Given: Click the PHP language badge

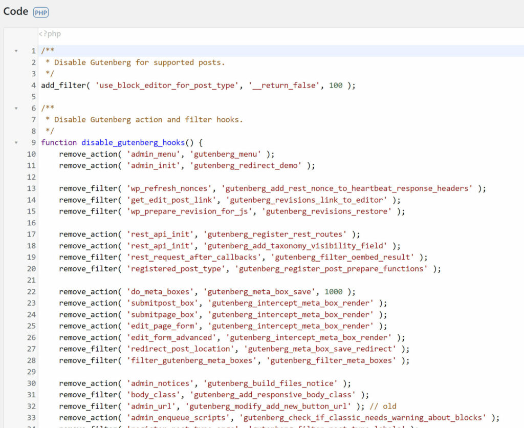Looking at the screenshot, I should pos(41,12).
